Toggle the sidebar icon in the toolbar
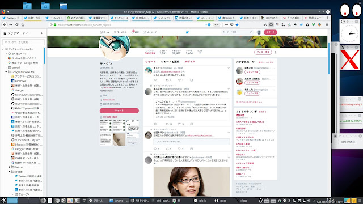This screenshot has width=363, height=204. coord(271,25)
